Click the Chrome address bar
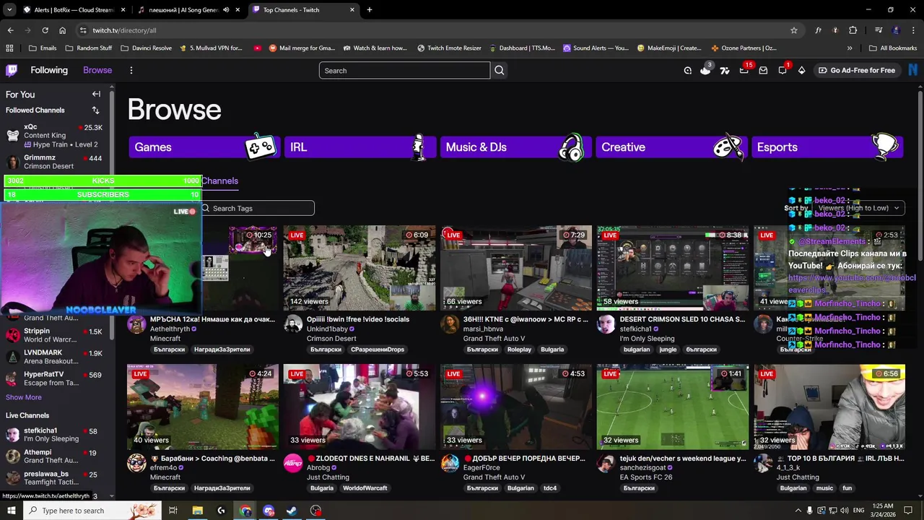Viewport: 924px width, 520px height. pos(433,30)
